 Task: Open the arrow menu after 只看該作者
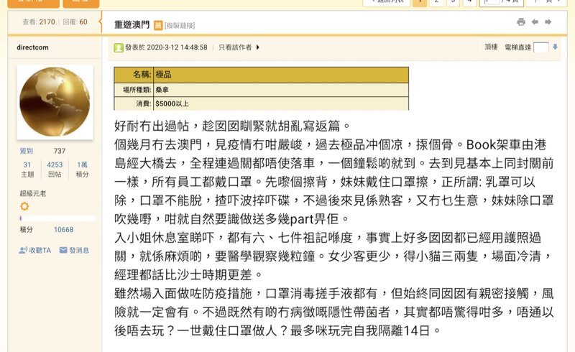258,47
